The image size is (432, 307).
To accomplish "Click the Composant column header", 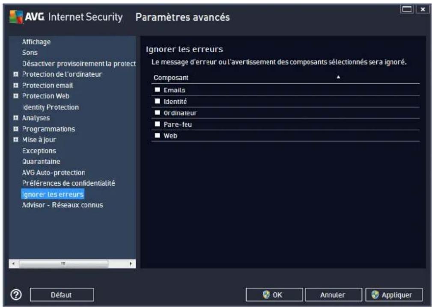I will click(171, 77).
